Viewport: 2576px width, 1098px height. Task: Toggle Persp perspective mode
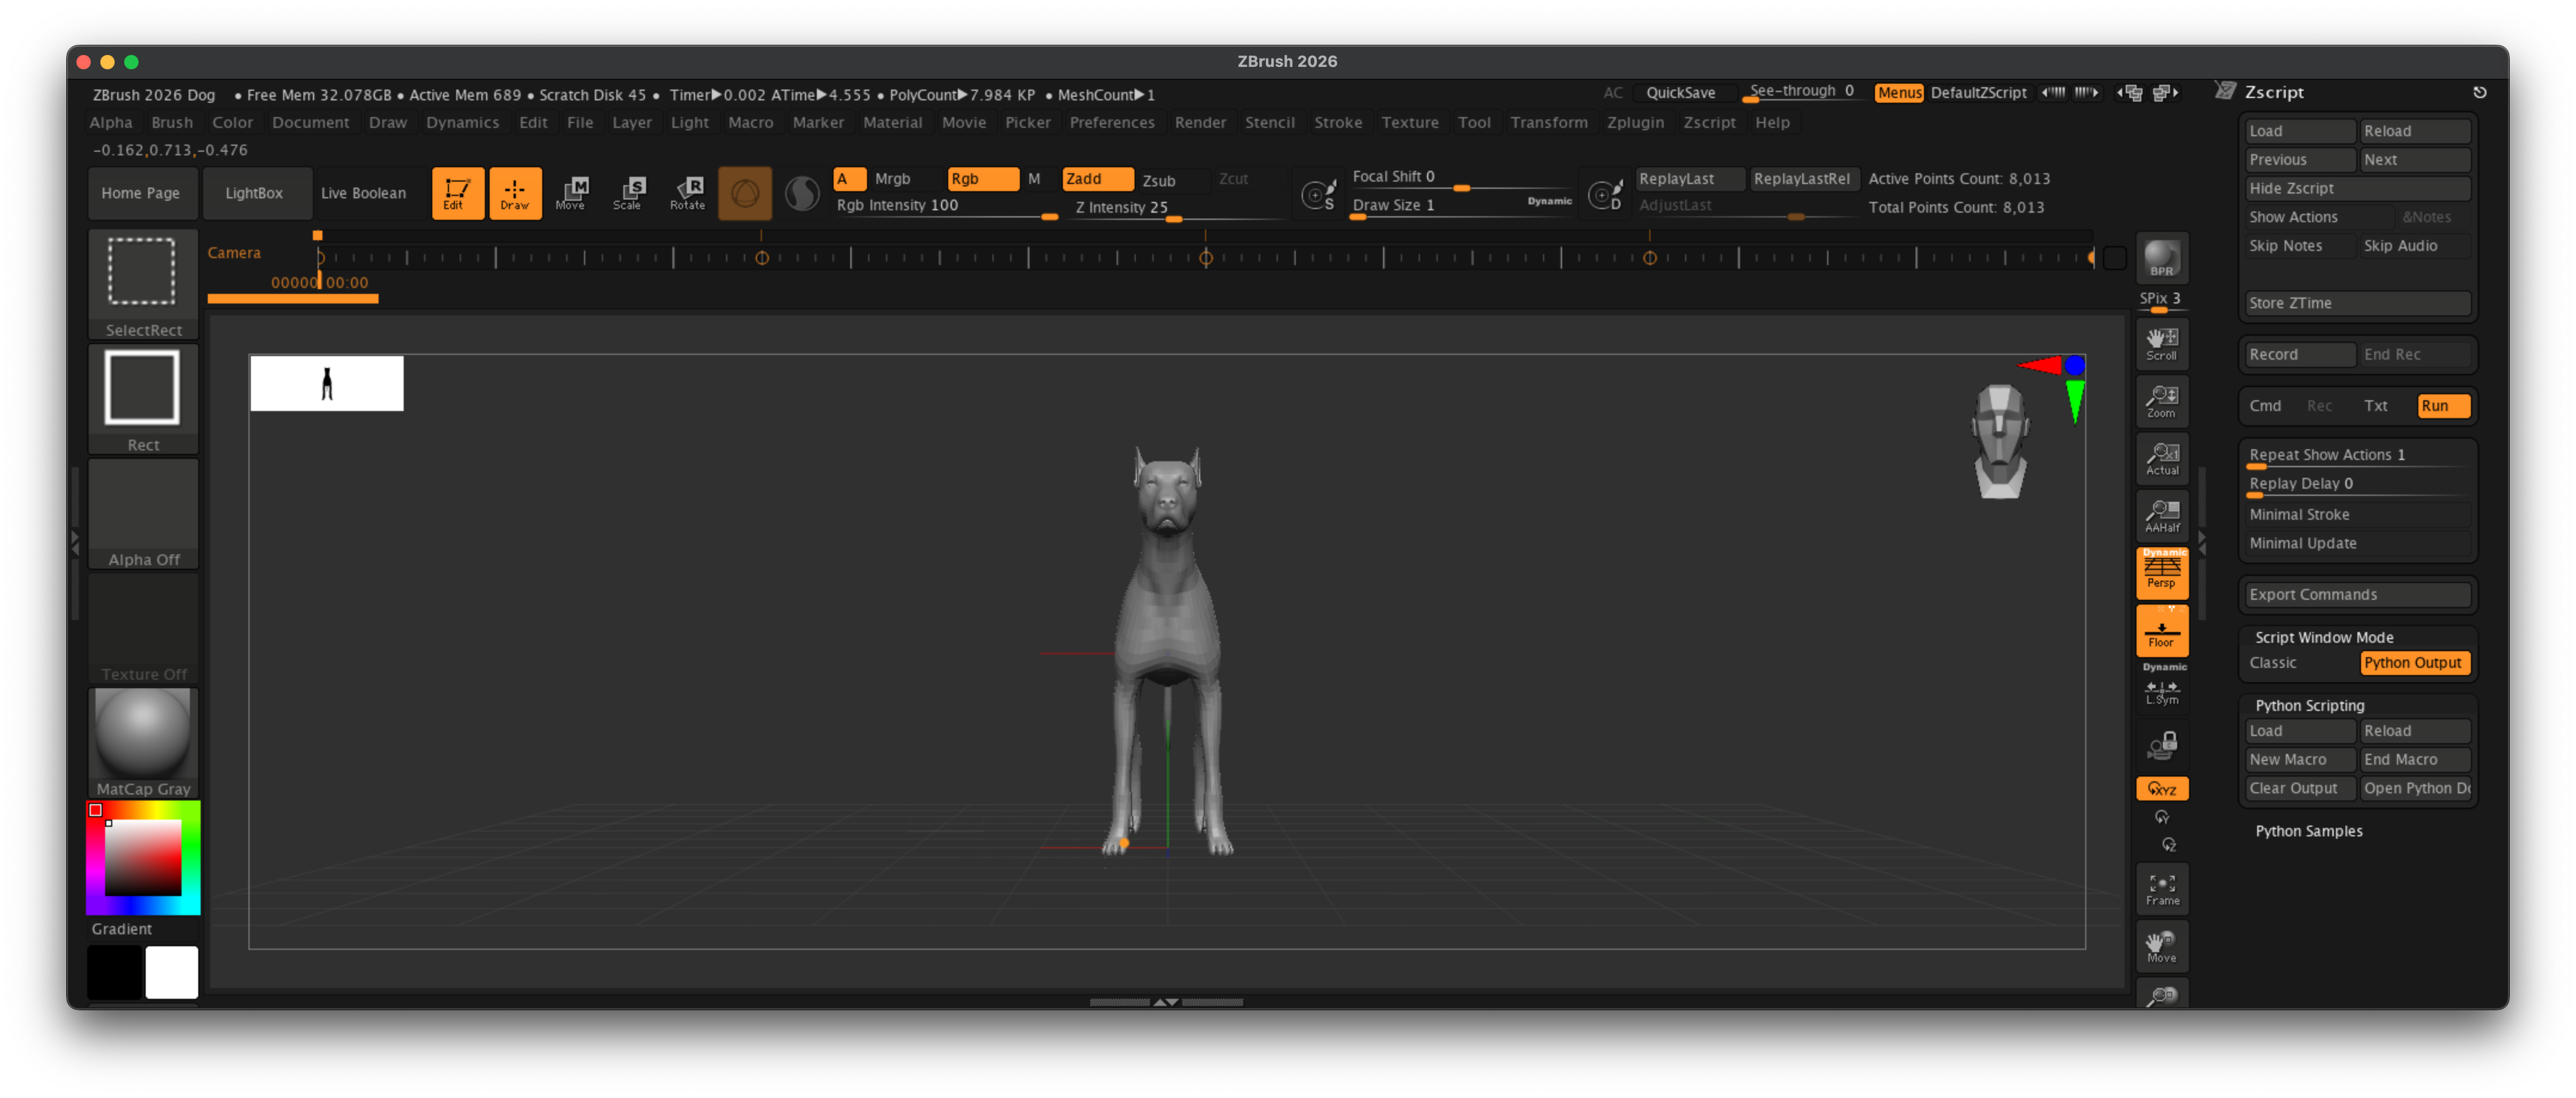pos(2161,573)
